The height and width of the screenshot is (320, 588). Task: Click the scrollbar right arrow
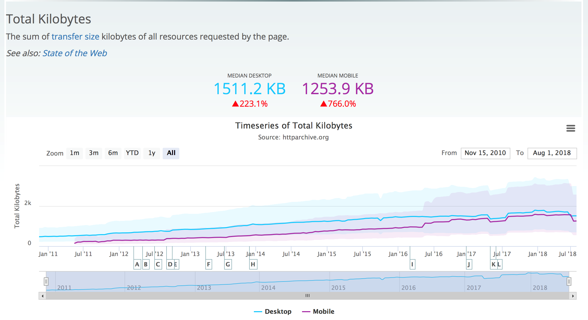point(573,296)
